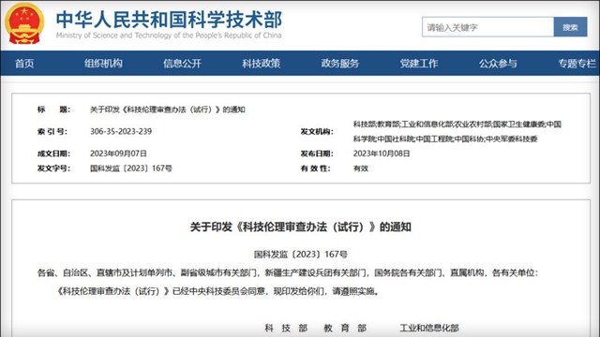Click the 发布日期 field label
The height and width of the screenshot is (337, 600).
(x=317, y=154)
